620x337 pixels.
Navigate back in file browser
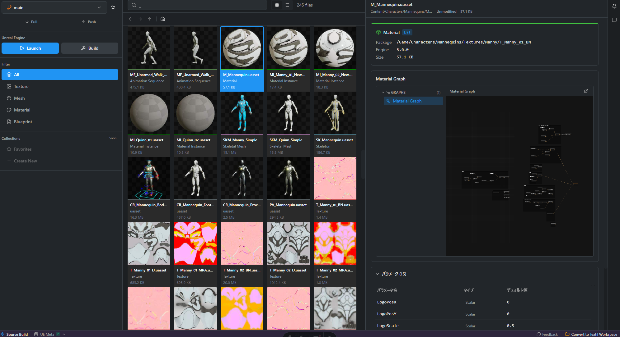131,19
